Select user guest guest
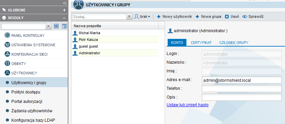Screen dimensions: 285x124 [x=115, y=46]
